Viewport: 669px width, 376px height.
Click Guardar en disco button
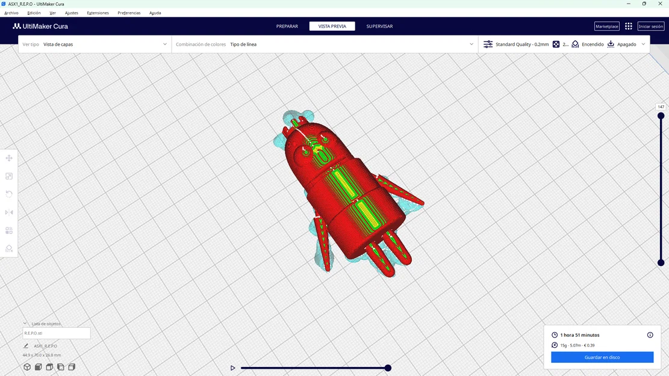pos(602,357)
